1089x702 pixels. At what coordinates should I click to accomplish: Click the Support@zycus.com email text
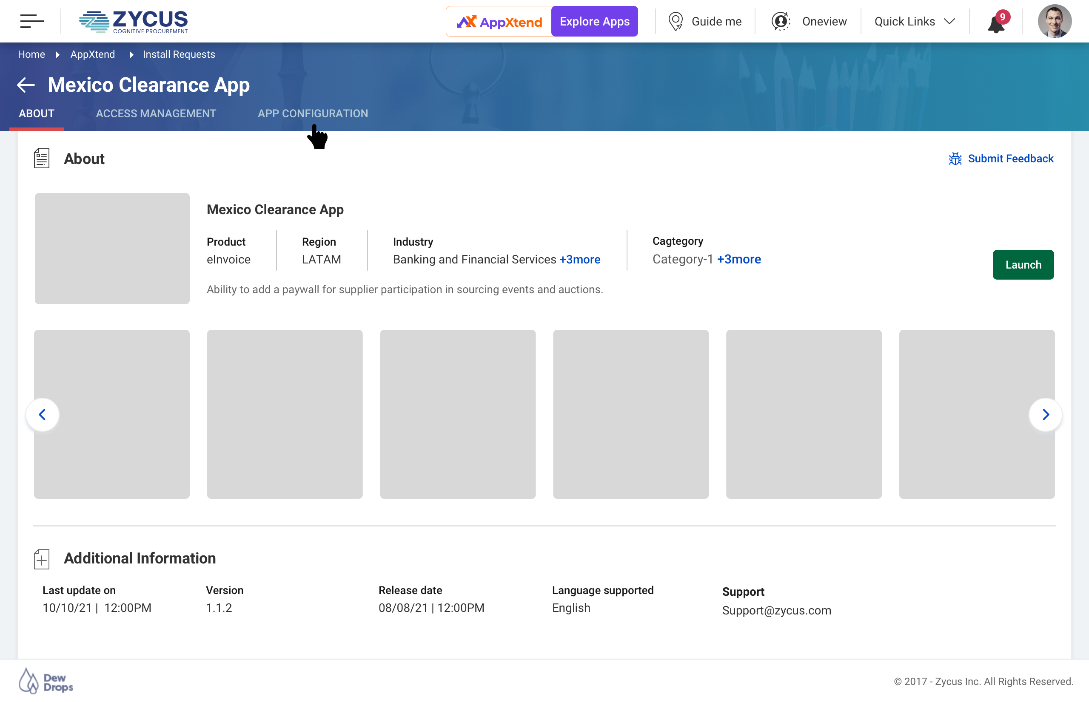776,610
